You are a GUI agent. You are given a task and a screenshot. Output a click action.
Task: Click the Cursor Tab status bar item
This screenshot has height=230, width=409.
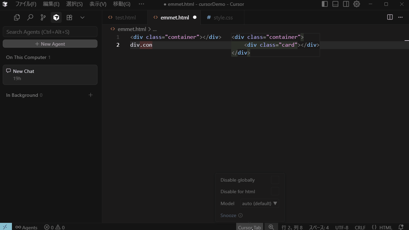(x=249, y=227)
